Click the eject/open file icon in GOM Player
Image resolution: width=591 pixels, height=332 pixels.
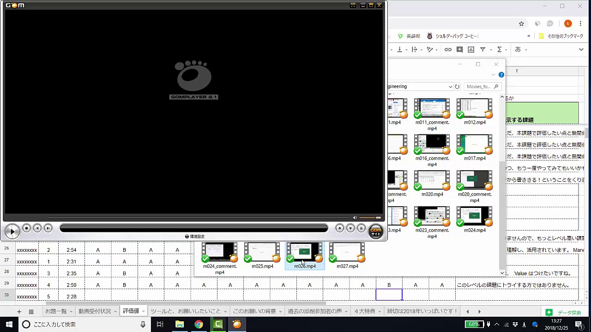tap(339, 228)
